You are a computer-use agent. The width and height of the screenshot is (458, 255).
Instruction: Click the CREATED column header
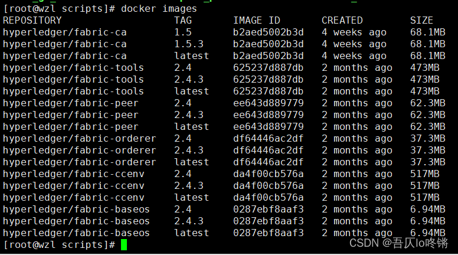pyautogui.click(x=342, y=21)
